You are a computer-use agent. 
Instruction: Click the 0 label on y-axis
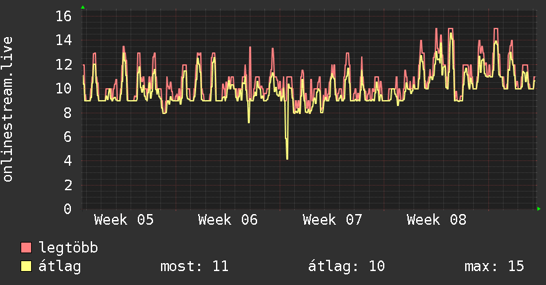[x=68, y=209]
